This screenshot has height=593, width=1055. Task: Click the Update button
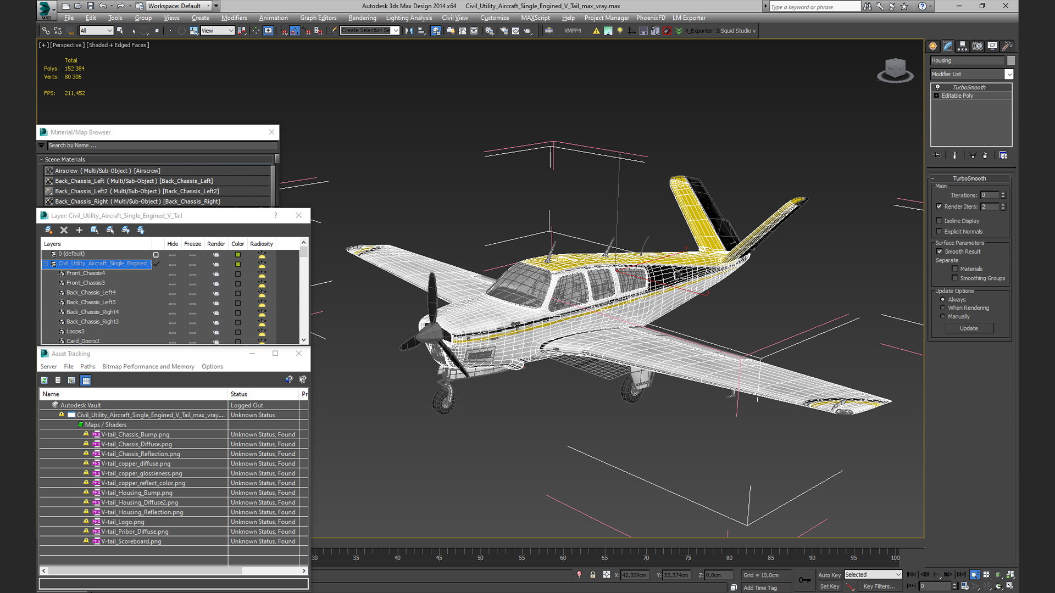(969, 328)
